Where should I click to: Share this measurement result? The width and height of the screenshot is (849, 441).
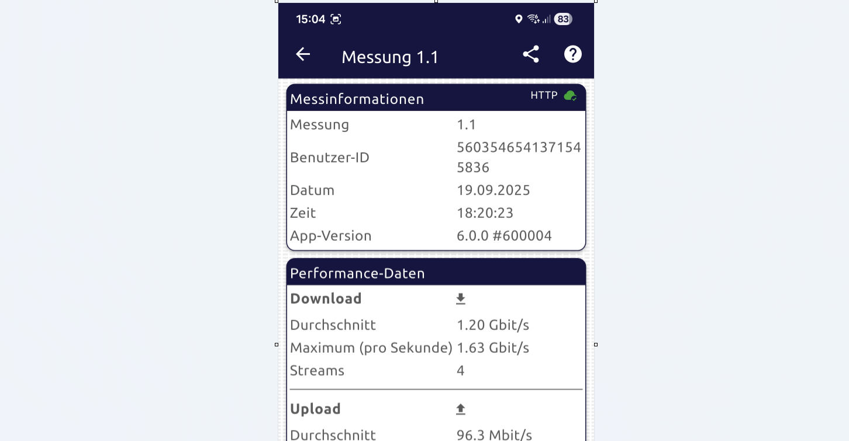pos(530,54)
